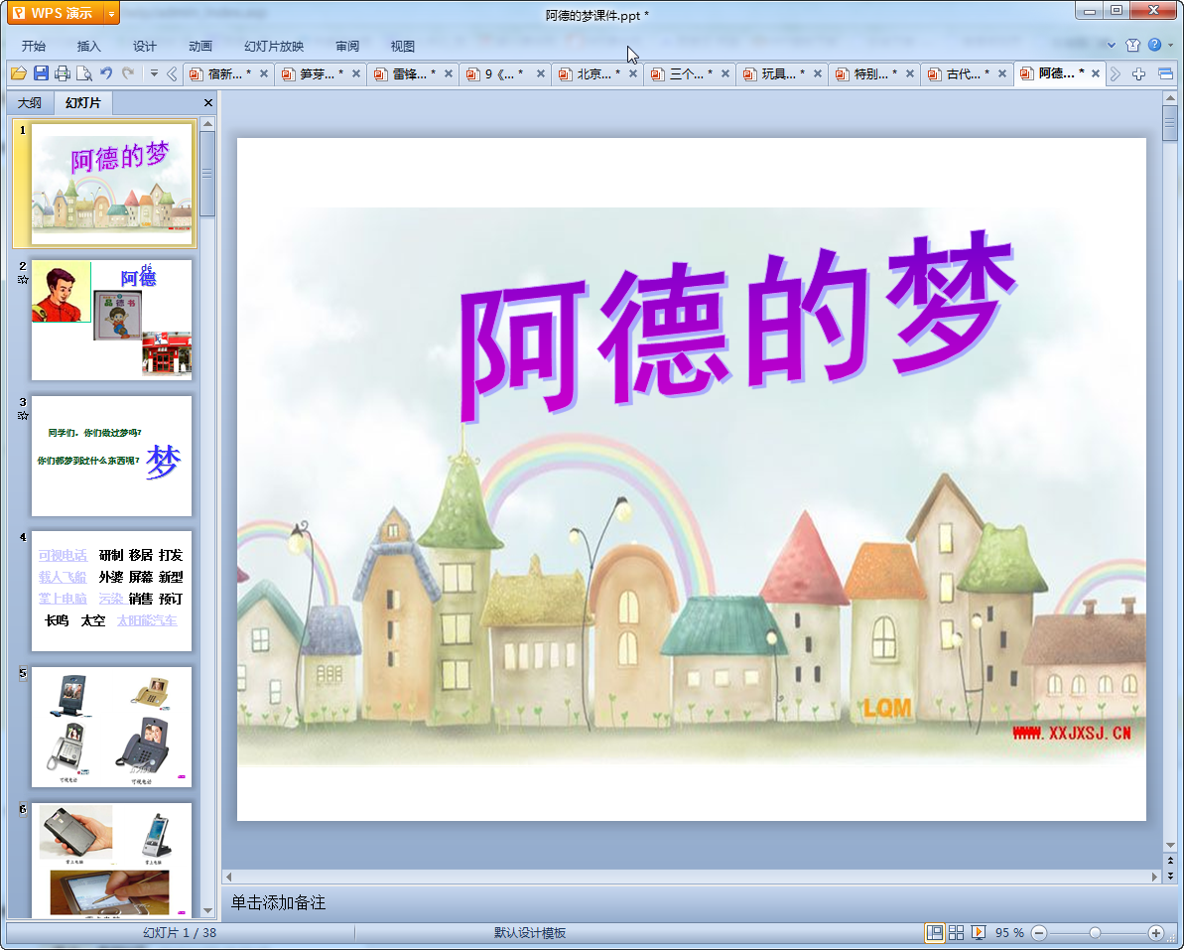Click the 95 % zoom level
Screen dimensions: 1184x950
(x=1008, y=933)
